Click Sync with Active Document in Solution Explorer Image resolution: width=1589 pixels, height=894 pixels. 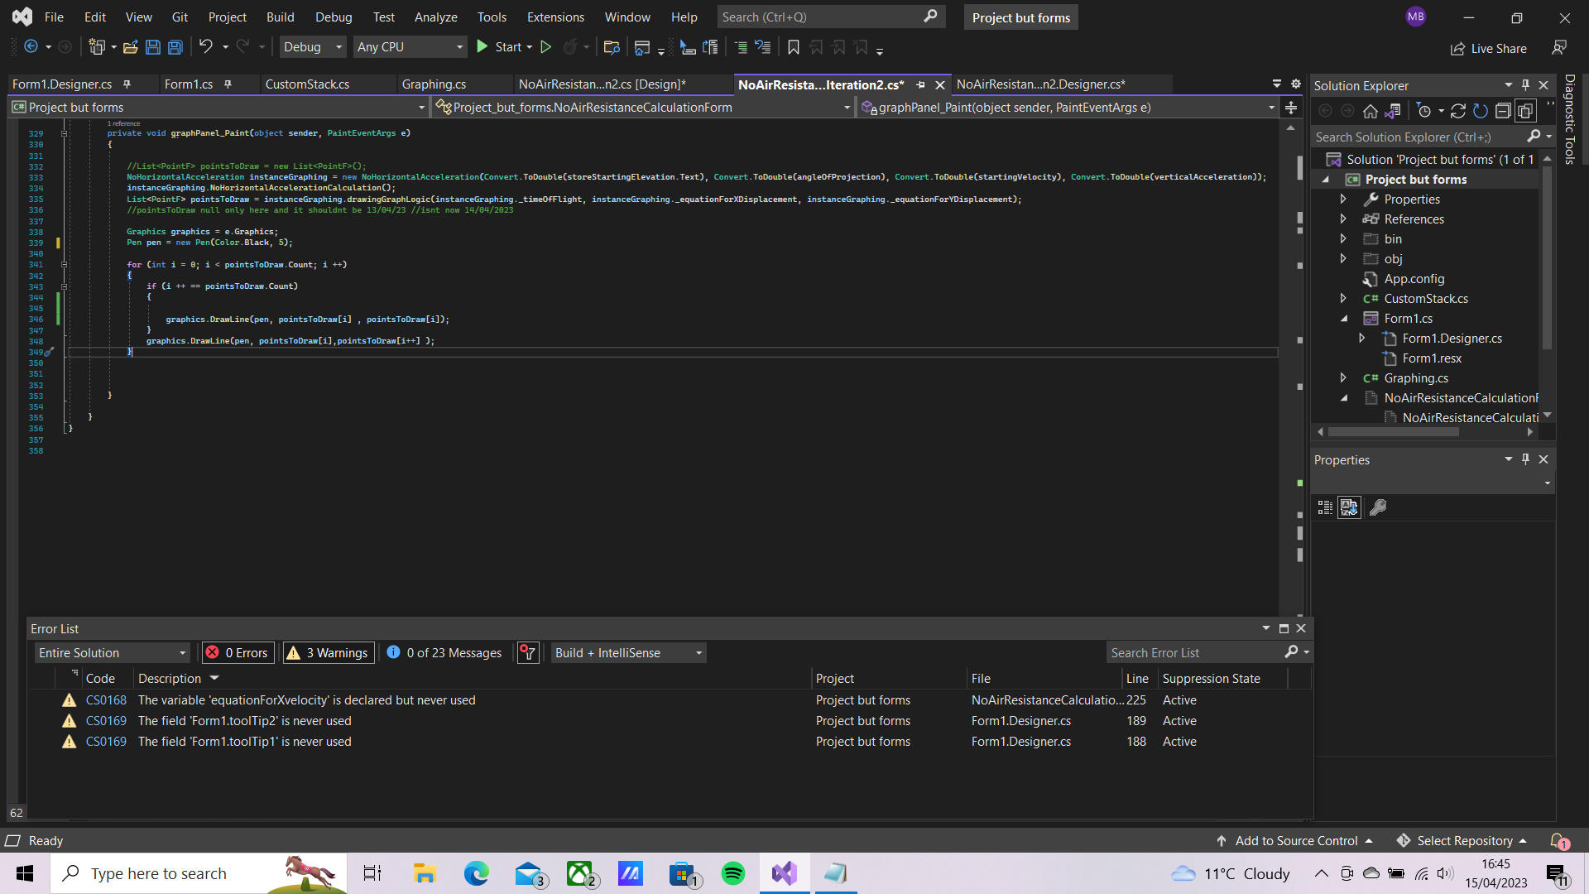pyautogui.click(x=1395, y=110)
